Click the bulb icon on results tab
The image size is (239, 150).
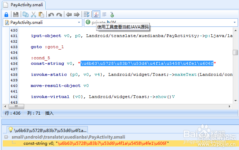coord(10,130)
